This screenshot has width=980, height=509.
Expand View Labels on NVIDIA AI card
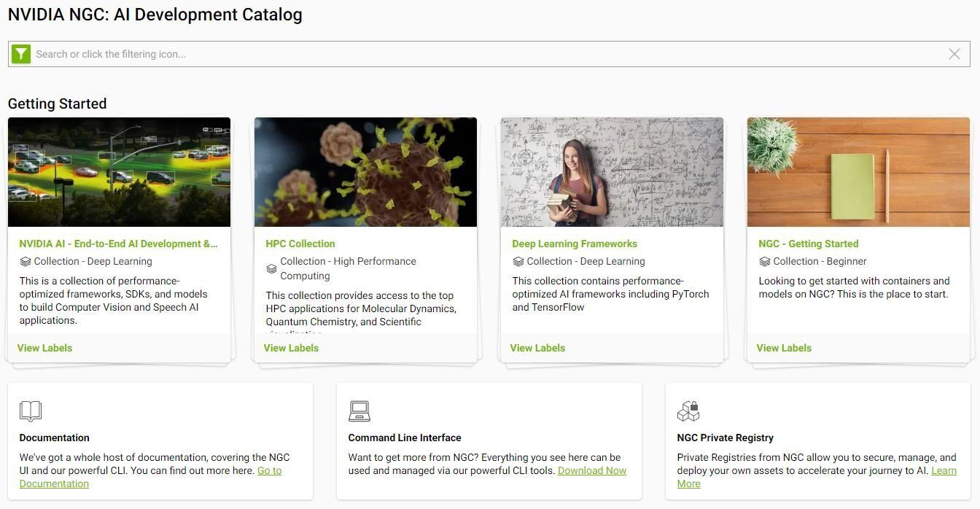pos(44,348)
